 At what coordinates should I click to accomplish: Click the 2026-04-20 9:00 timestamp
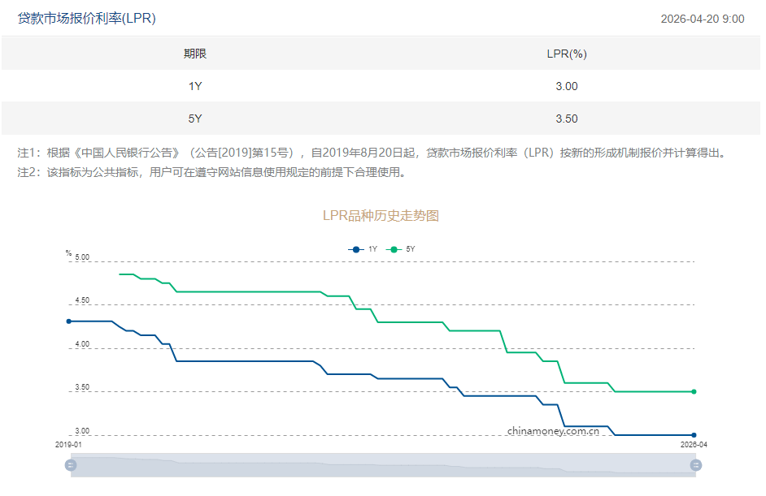(702, 19)
